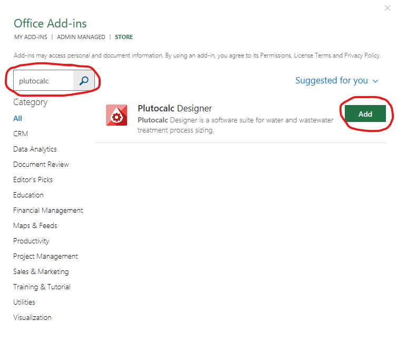The height and width of the screenshot is (340, 397).
Task: Choose the Document Review category
Action: point(41,164)
